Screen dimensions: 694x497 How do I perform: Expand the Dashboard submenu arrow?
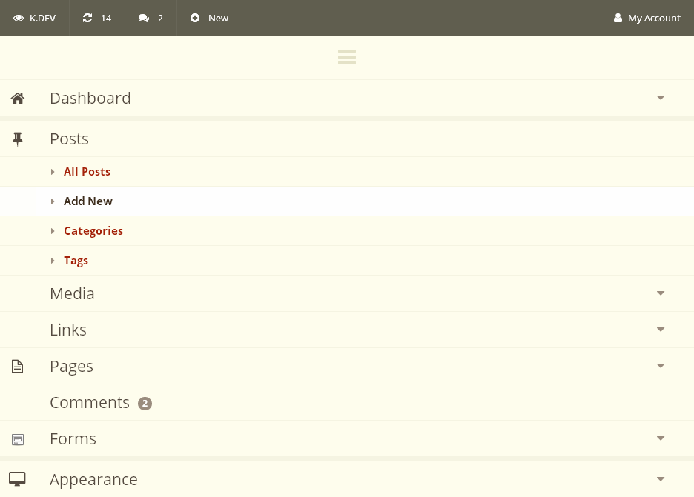pos(661,98)
